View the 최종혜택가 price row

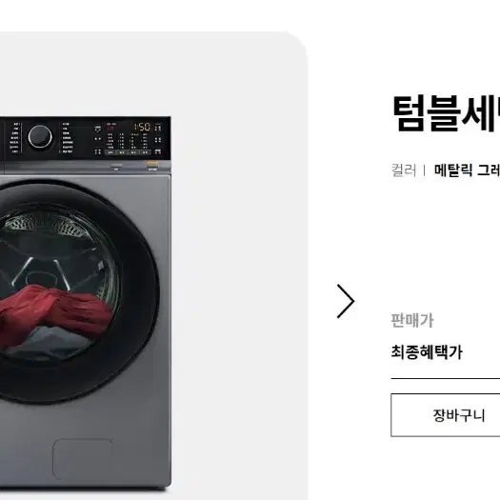point(427,352)
